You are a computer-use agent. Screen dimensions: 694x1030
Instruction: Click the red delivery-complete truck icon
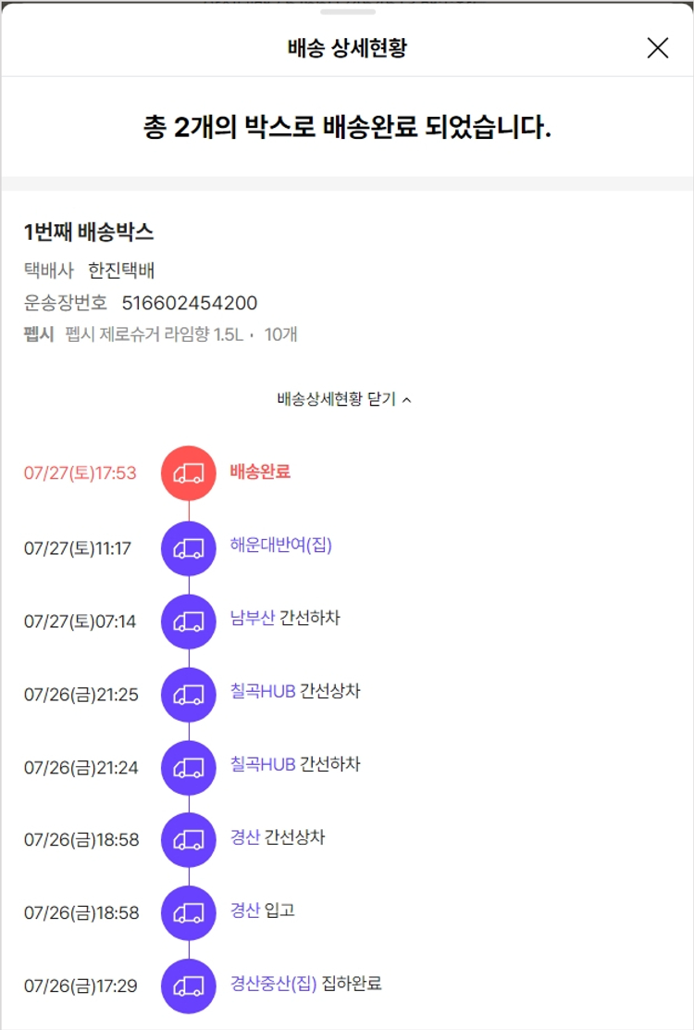pos(189,472)
